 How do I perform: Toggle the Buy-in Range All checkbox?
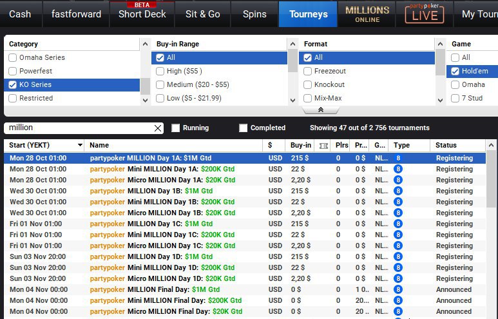point(160,57)
